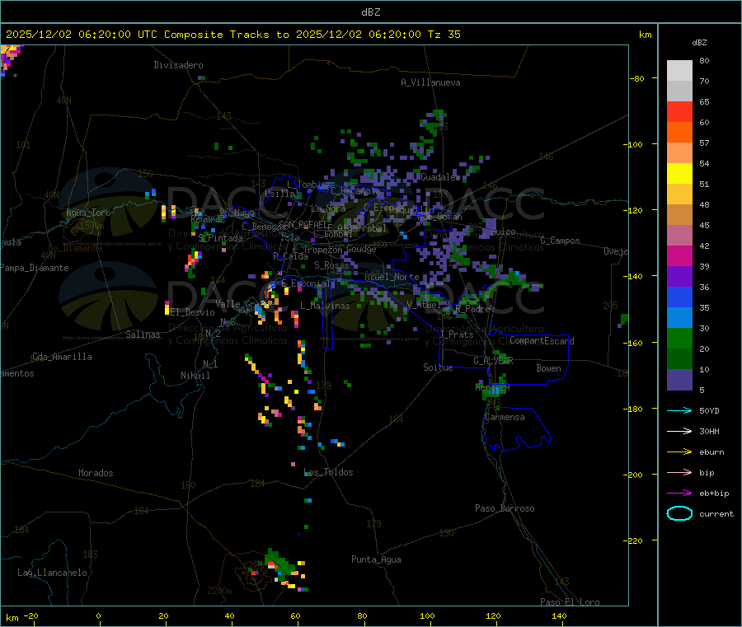Click the 'Los_Toldos' map label
The height and width of the screenshot is (627, 742).
pos(328,472)
